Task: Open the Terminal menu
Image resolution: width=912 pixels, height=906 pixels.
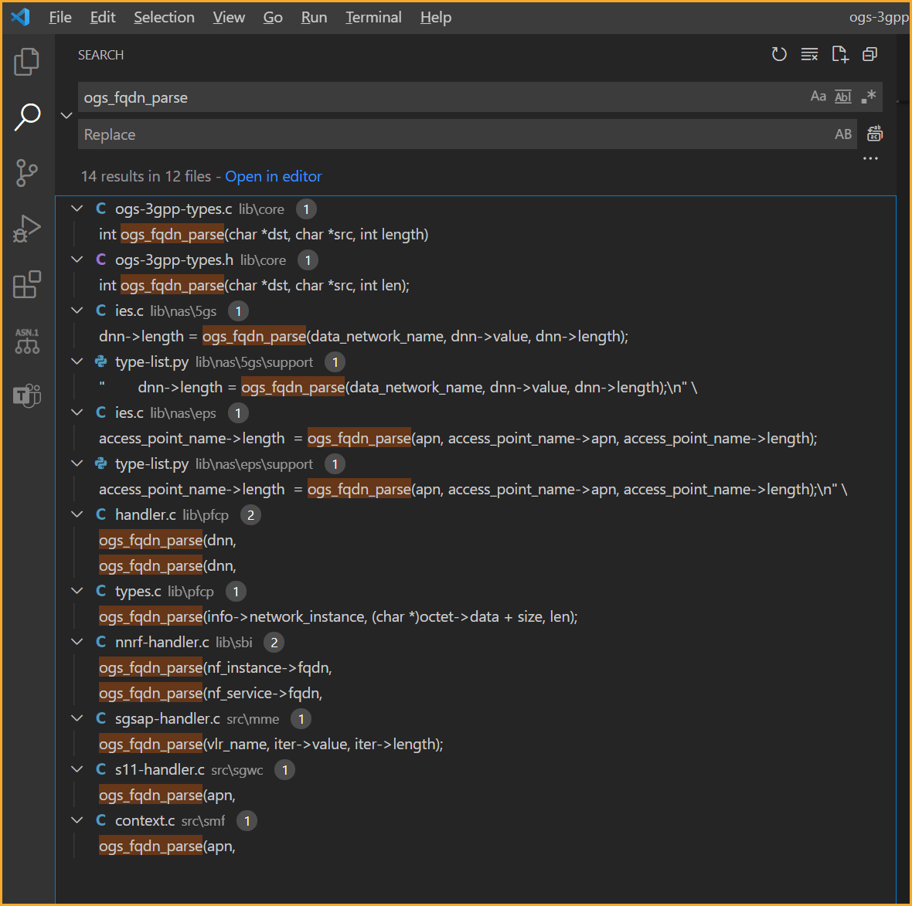Action: (x=373, y=17)
